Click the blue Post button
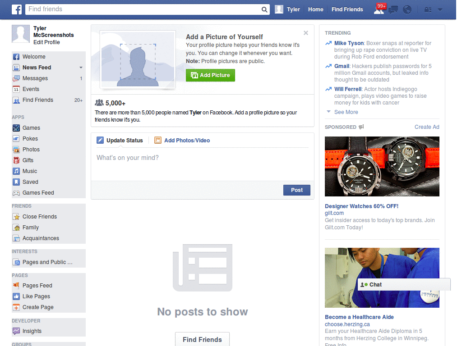 click(x=297, y=190)
